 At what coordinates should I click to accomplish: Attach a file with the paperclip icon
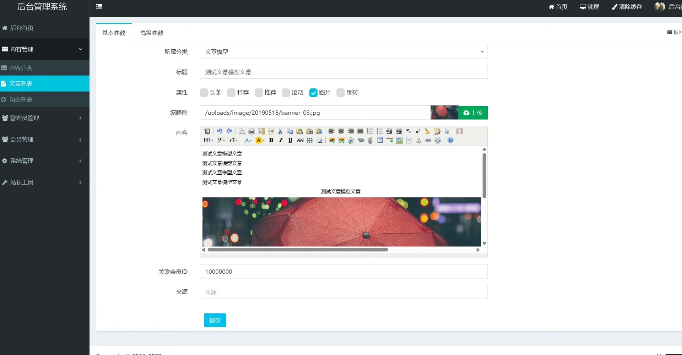click(370, 140)
